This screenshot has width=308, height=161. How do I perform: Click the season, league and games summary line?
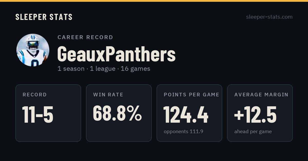pos(104,69)
